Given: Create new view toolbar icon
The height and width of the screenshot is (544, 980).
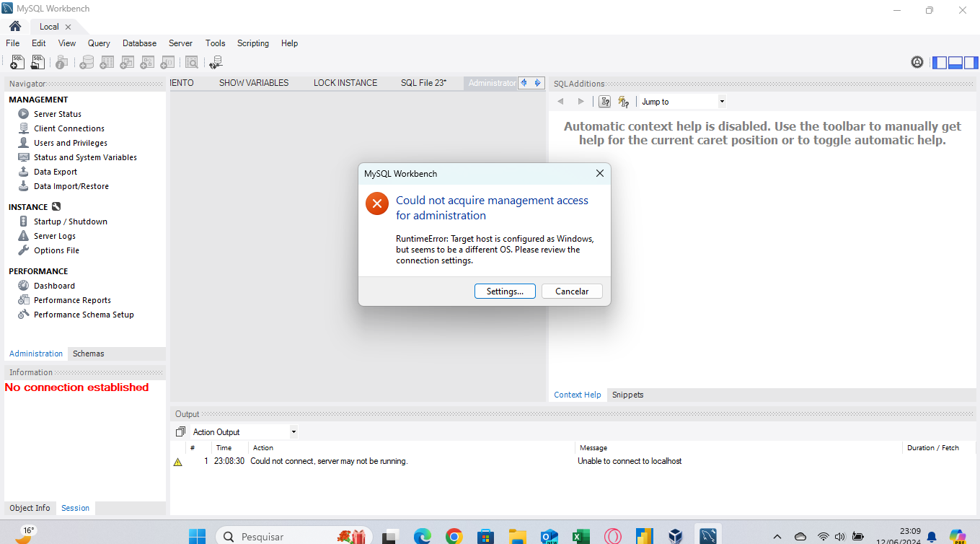Looking at the screenshot, I should click(127, 63).
